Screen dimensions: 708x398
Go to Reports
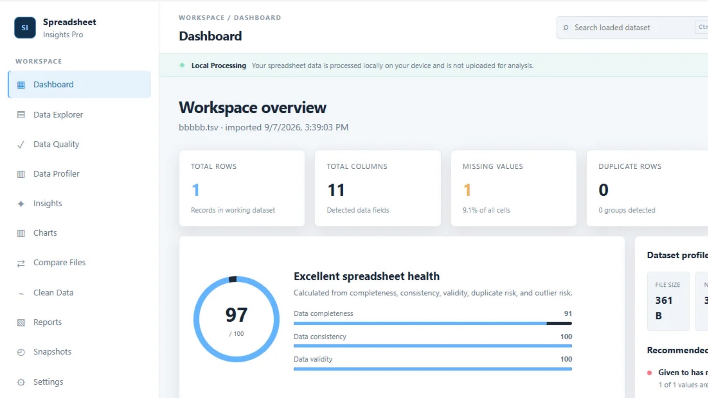(x=79, y=322)
